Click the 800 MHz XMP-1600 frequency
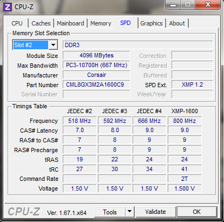 point(185,121)
